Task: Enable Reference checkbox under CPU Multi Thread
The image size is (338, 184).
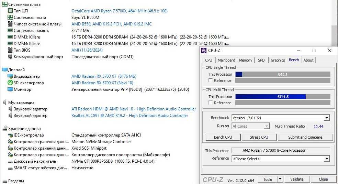Action: [x=211, y=103]
